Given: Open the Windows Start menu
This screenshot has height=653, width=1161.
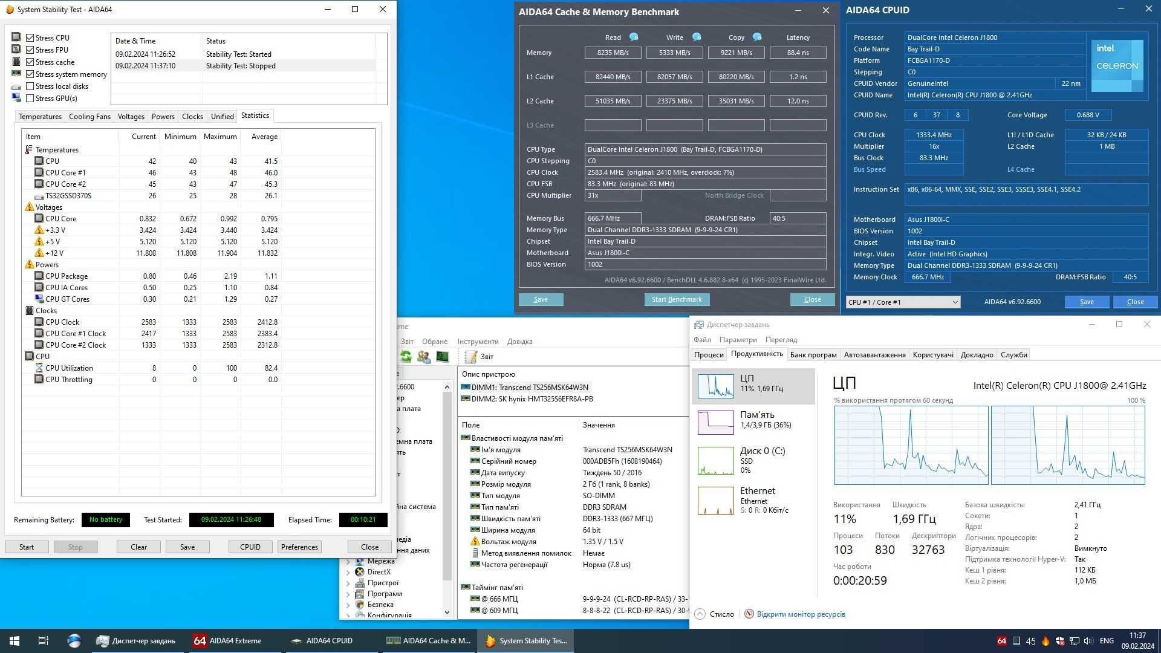Looking at the screenshot, I should [x=15, y=641].
